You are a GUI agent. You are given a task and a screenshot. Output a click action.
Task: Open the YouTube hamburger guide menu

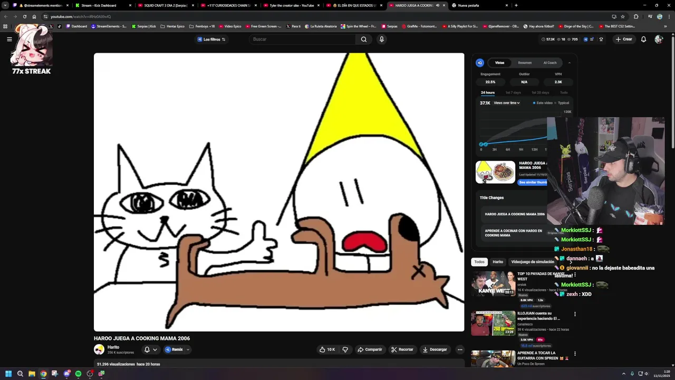[x=9, y=39]
